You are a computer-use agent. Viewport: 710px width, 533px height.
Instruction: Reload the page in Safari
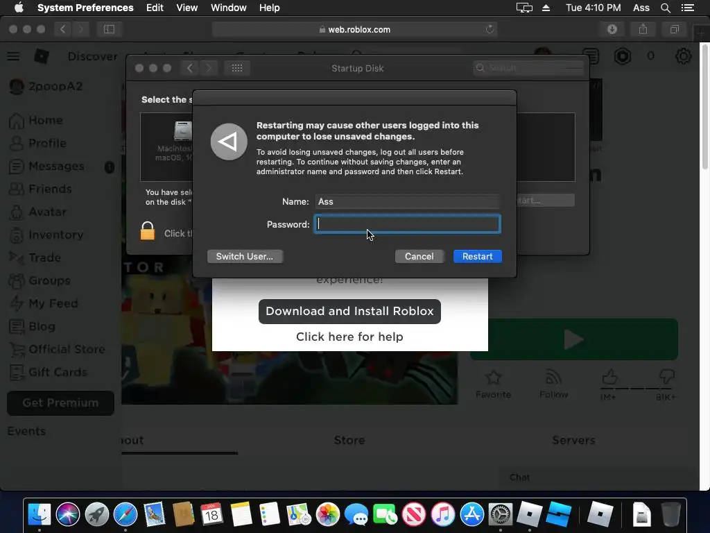(x=490, y=29)
